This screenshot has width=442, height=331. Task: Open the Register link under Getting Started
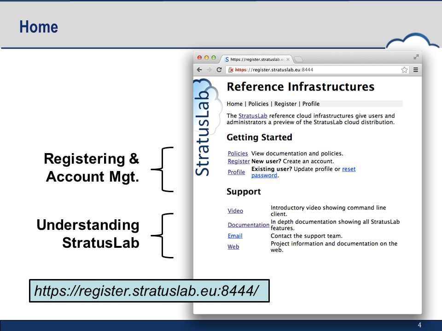239,161
